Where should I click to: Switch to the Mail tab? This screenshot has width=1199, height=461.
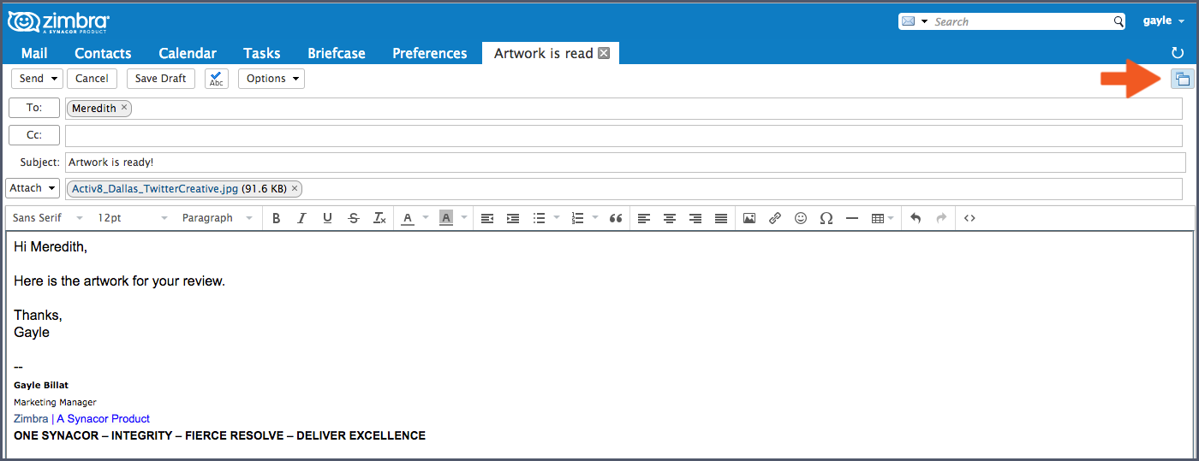[x=34, y=53]
